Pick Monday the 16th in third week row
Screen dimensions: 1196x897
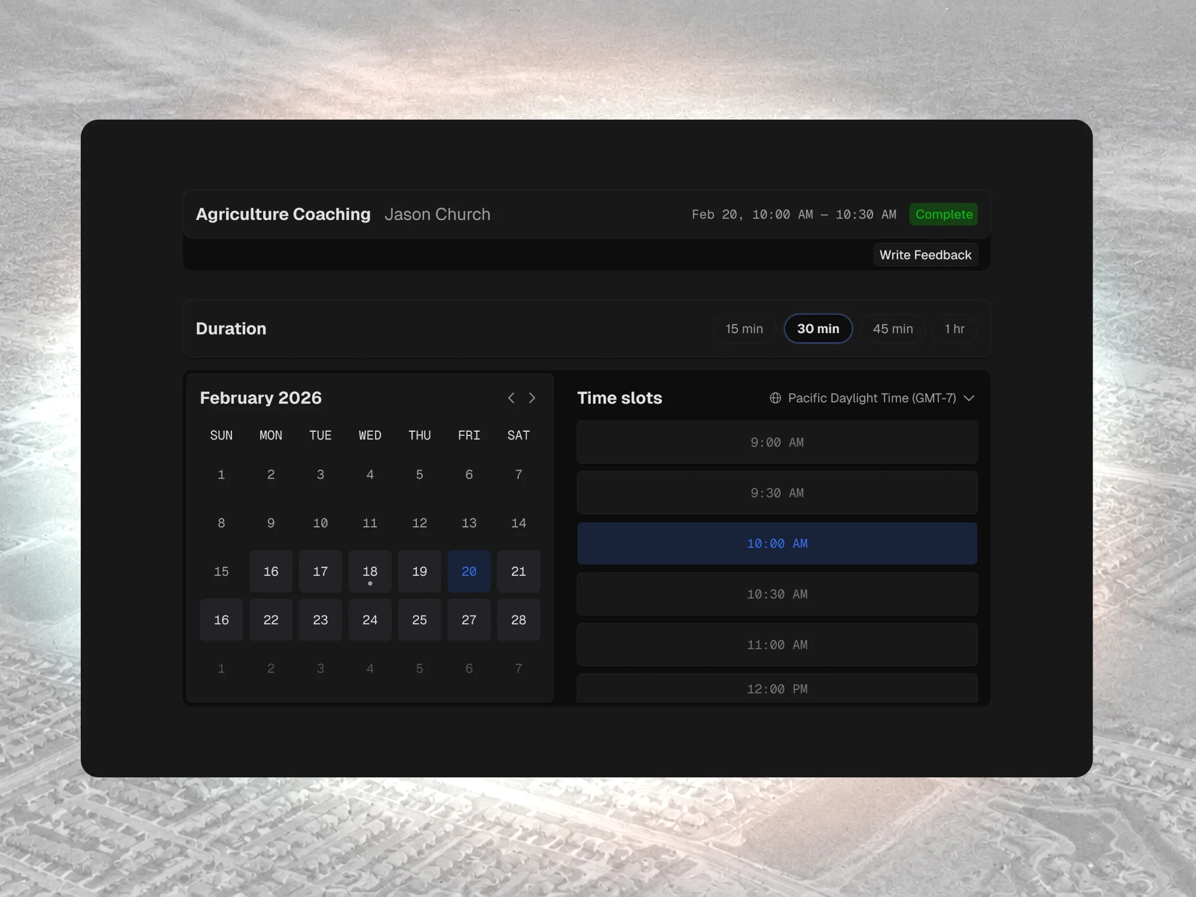[271, 572]
